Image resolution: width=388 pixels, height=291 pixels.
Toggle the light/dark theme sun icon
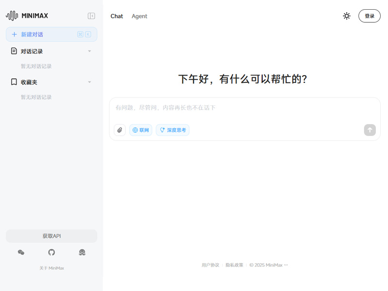[346, 16]
